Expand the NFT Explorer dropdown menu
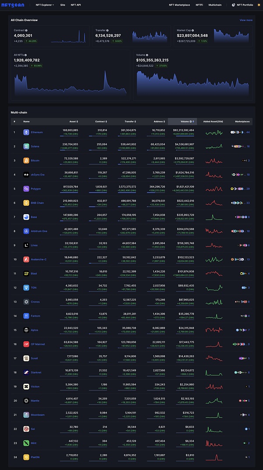The height and width of the screenshot is (470, 263). 45,5
